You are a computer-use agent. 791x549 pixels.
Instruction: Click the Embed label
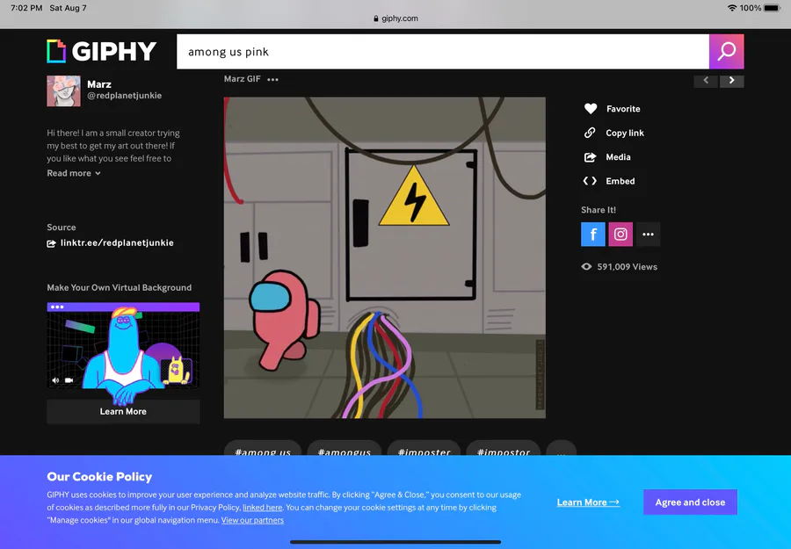[x=620, y=182]
